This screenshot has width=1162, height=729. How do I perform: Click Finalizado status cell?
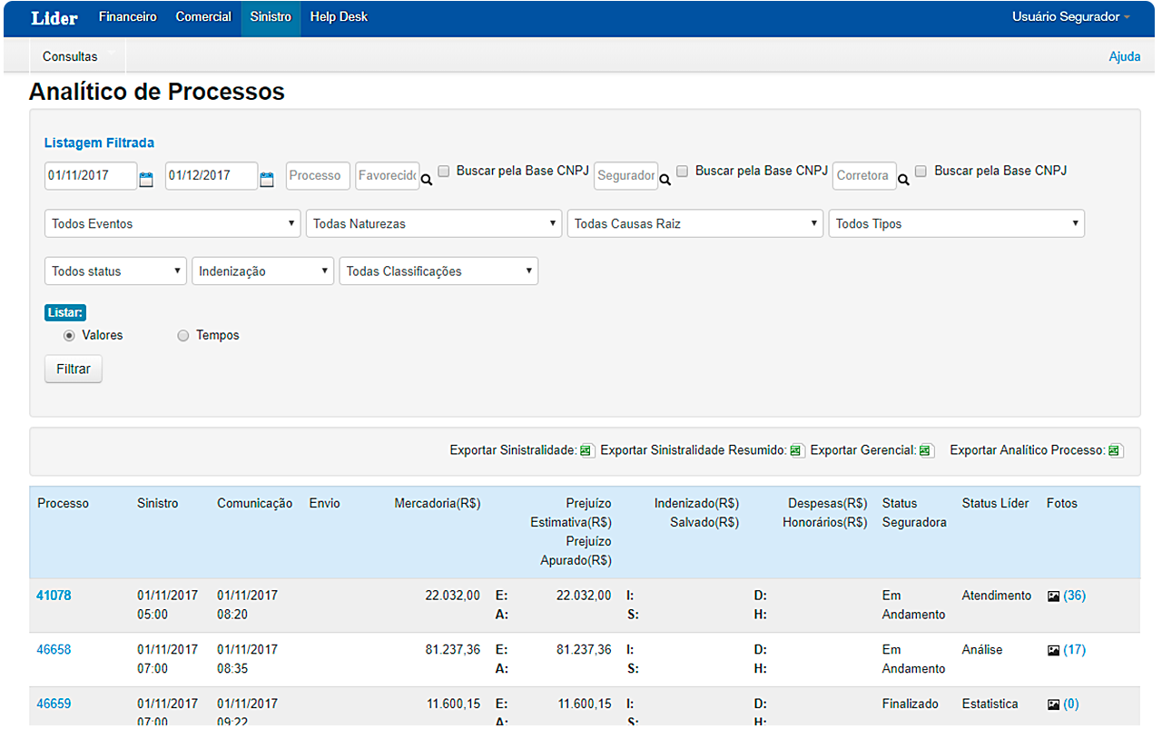point(911,704)
